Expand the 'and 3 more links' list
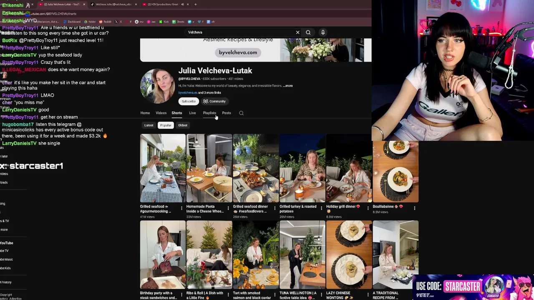This screenshot has width=534, height=300. pos(209,92)
